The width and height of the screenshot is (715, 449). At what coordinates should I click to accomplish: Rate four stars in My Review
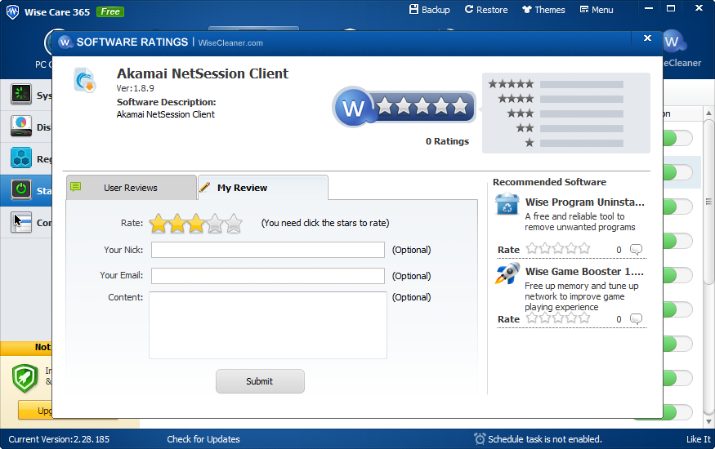(x=214, y=223)
